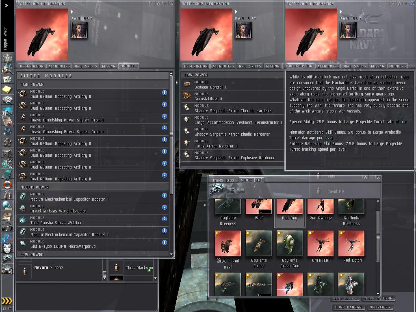The height and width of the screenshot is (312, 416).
Task: Open the Corp Hangar button
Action: pos(348,307)
